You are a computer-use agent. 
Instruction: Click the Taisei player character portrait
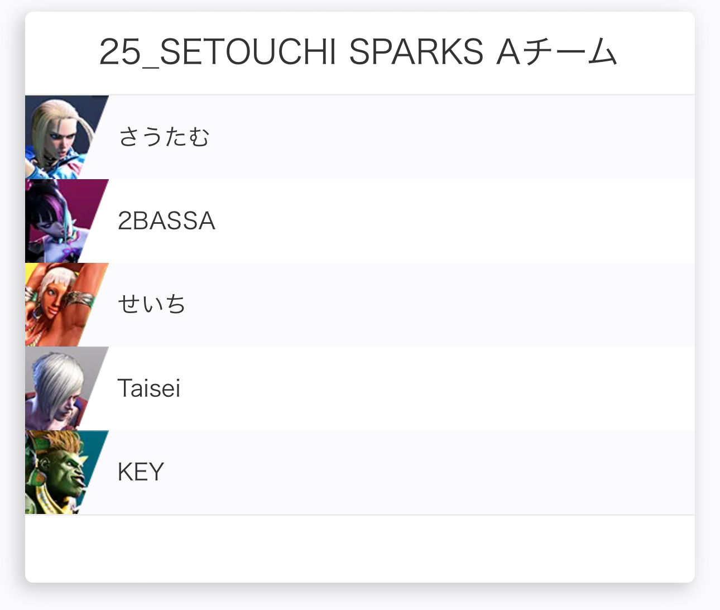(x=60, y=388)
